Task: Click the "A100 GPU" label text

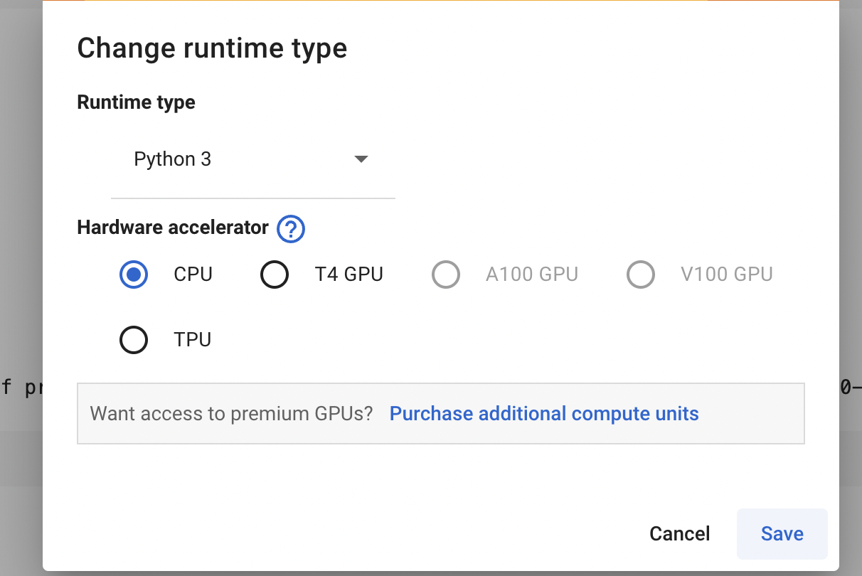Action: click(x=532, y=274)
